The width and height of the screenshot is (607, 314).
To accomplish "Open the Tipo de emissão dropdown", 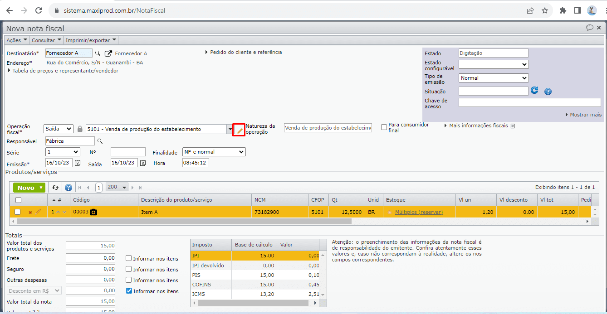I will click(494, 78).
